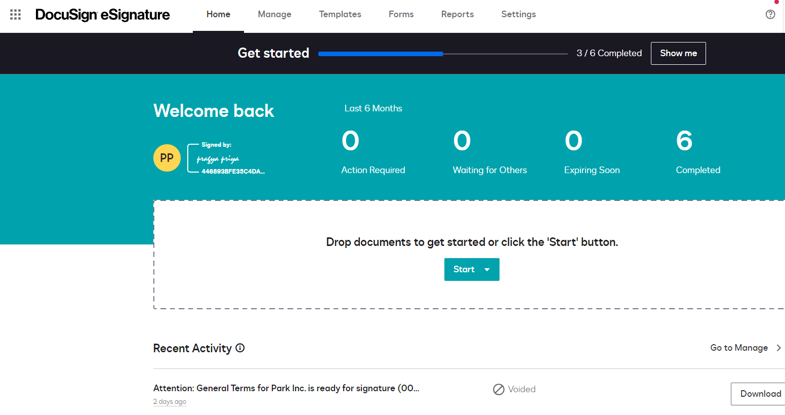Expand Go to Manage via the chevron

pos(778,348)
